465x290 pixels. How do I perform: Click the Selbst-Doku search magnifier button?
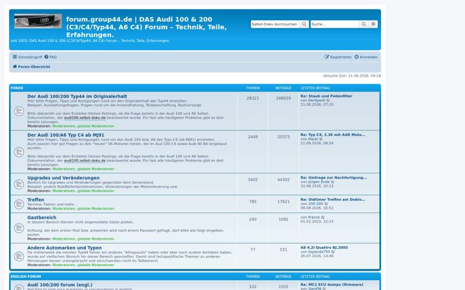(304, 24)
